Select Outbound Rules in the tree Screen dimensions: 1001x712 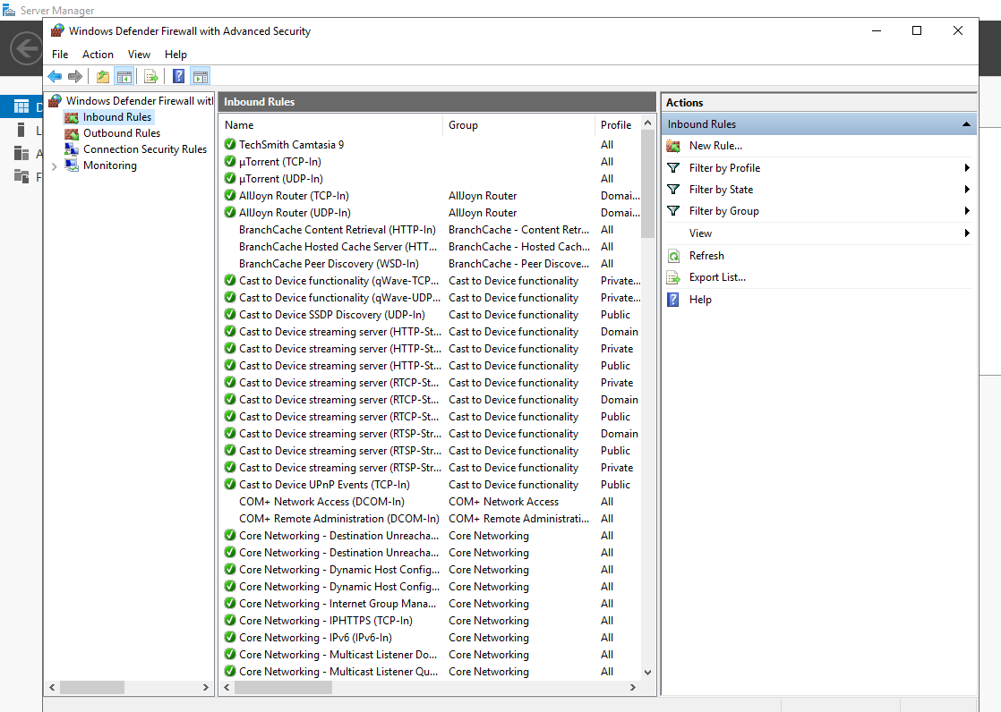pos(122,133)
